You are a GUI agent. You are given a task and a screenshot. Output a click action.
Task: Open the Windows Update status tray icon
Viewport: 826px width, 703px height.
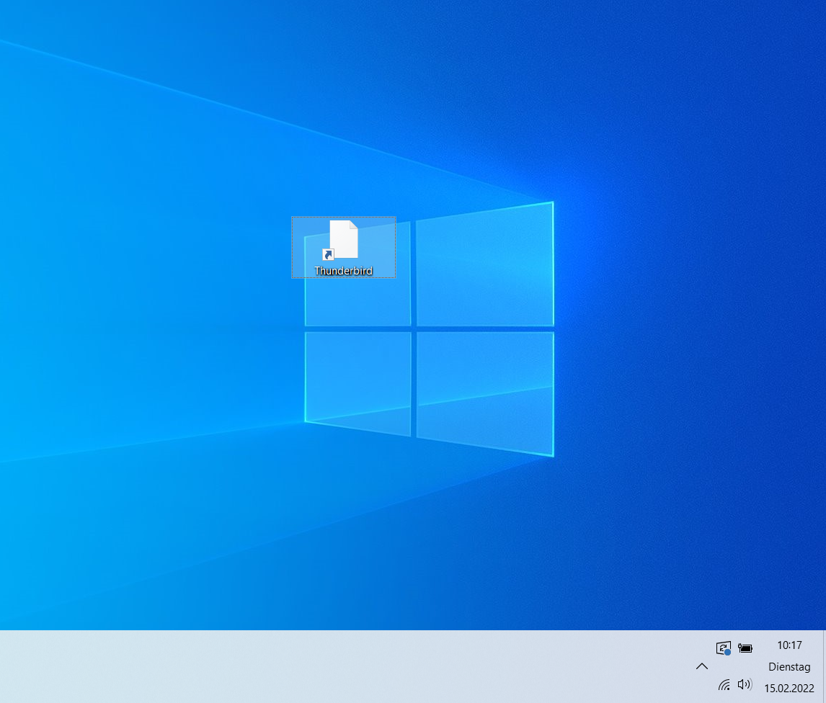click(723, 648)
